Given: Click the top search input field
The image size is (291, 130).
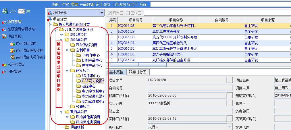Looking at the screenshot, I should [x=221, y=4].
